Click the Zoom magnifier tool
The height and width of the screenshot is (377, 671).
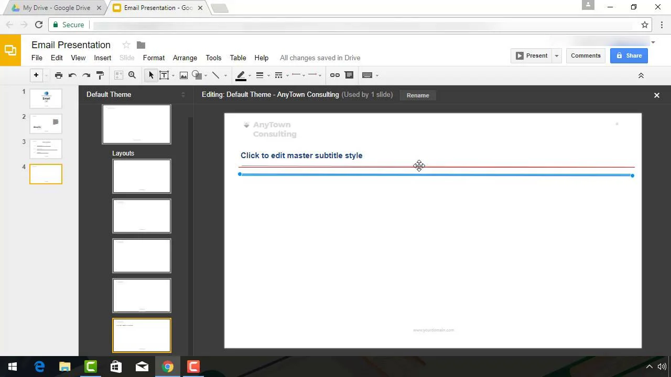pos(132,75)
